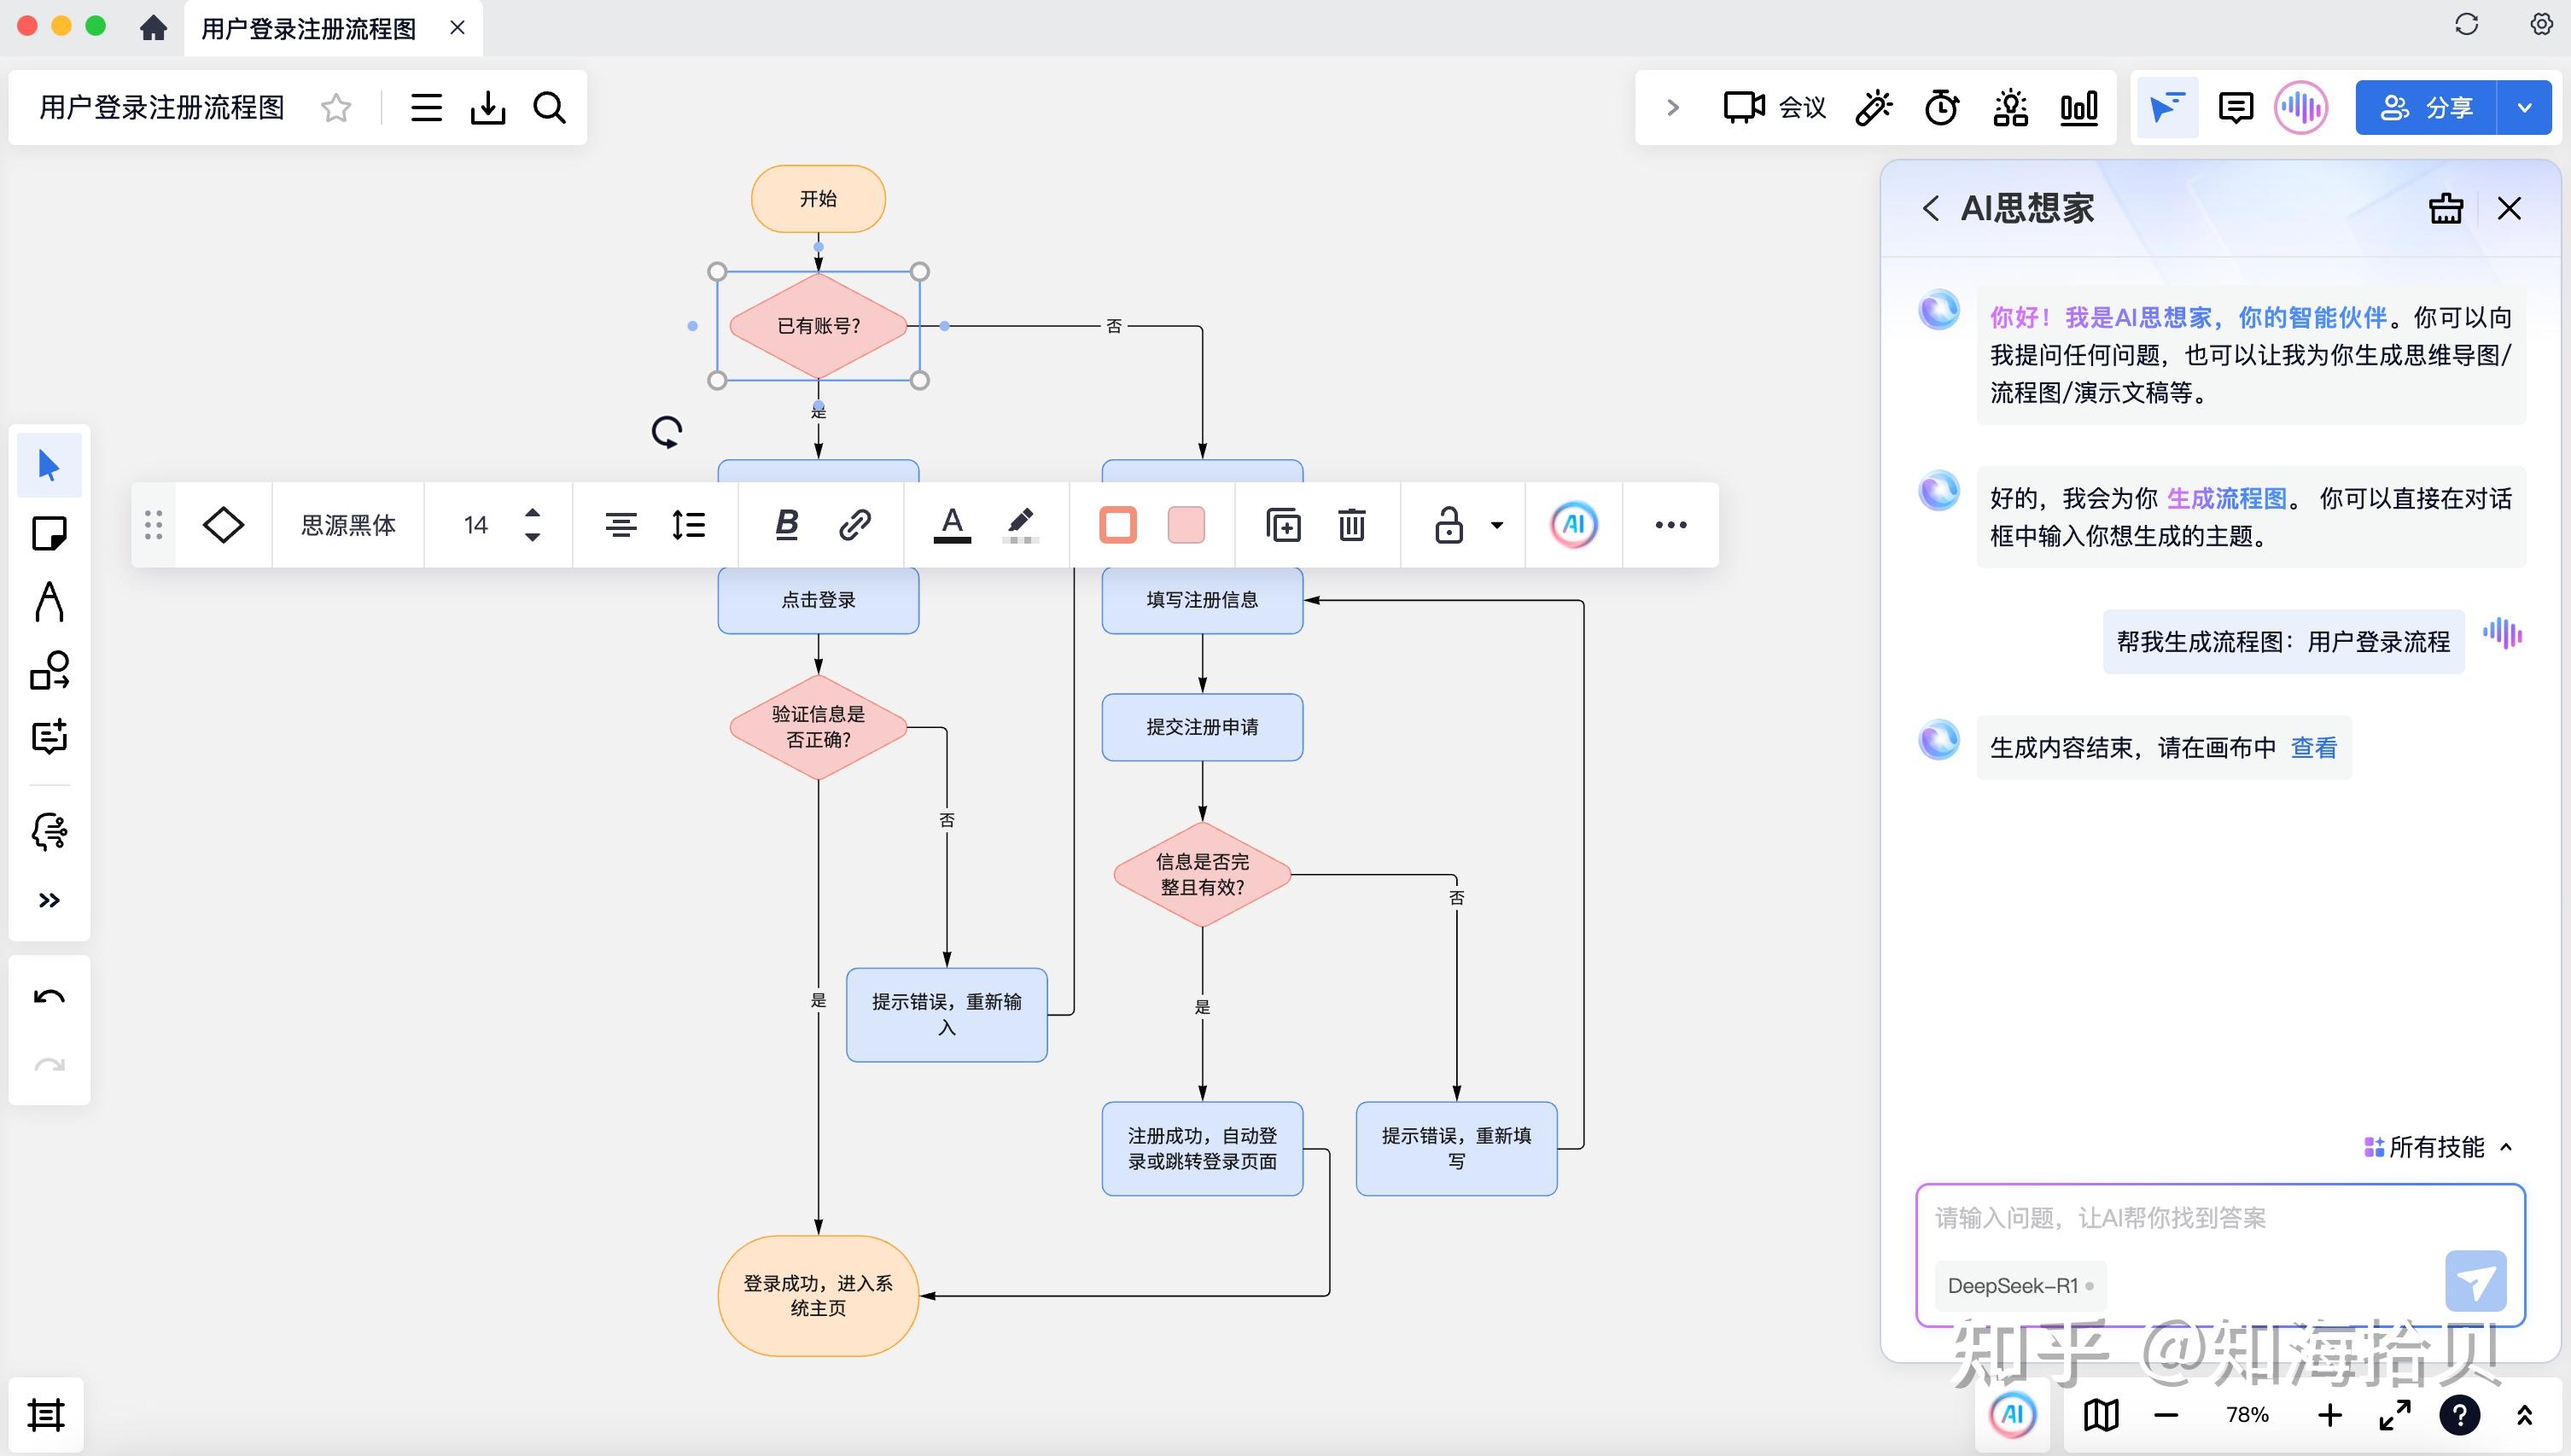Insert a hyperlink with link icon
This screenshot has width=2571, height=1456.
[854, 525]
